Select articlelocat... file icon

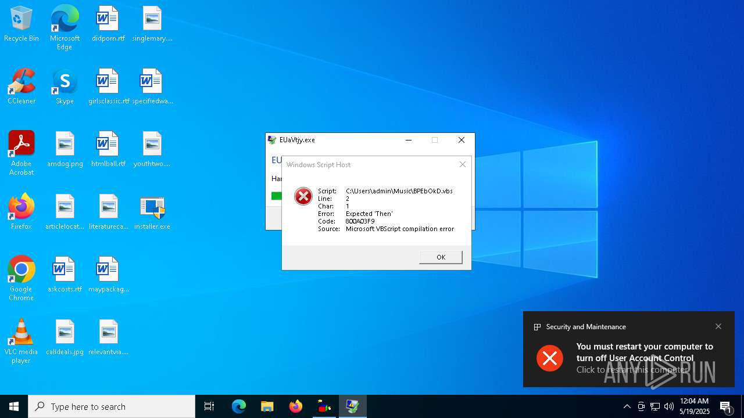point(65,212)
